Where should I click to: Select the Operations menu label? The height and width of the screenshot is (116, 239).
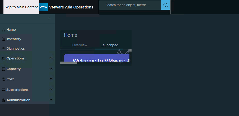pos(15,58)
